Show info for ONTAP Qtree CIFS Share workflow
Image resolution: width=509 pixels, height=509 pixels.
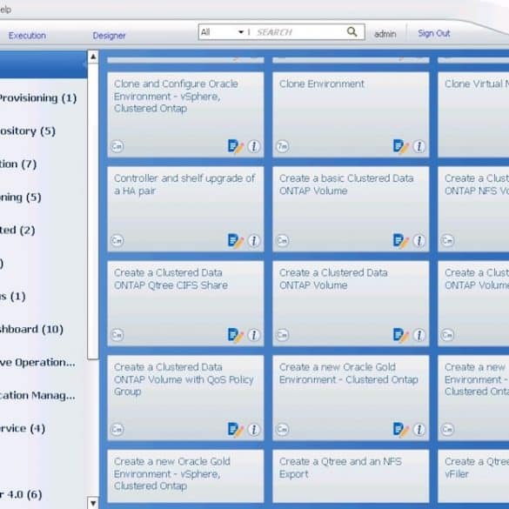click(254, 335)
